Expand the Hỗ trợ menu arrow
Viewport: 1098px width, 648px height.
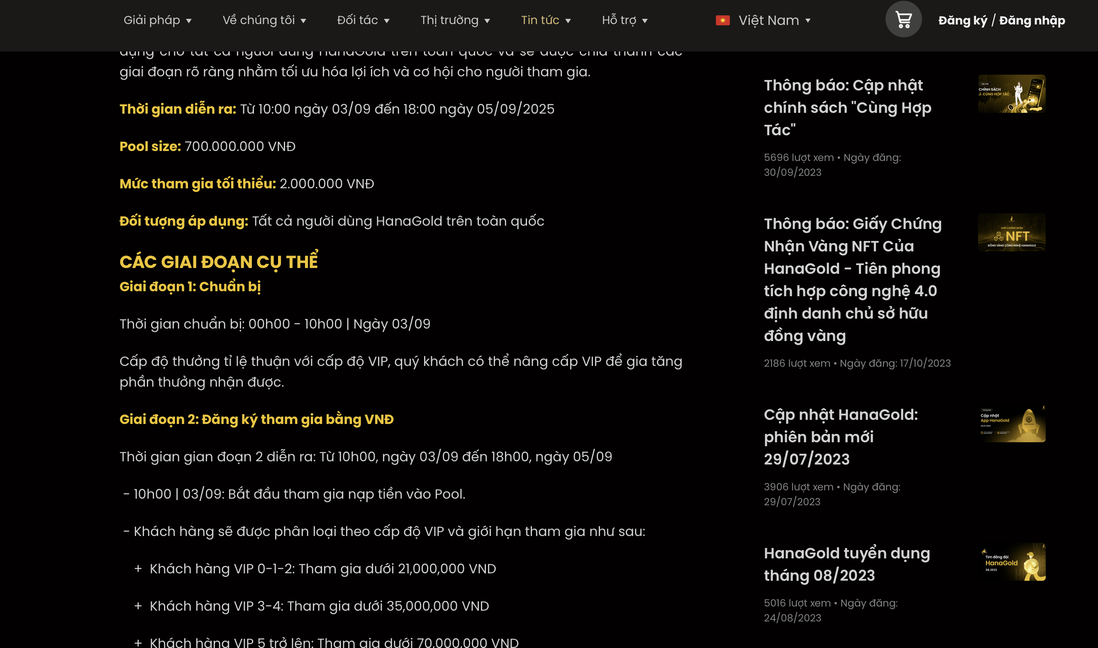pyautogui.click(x=645, y=21)
